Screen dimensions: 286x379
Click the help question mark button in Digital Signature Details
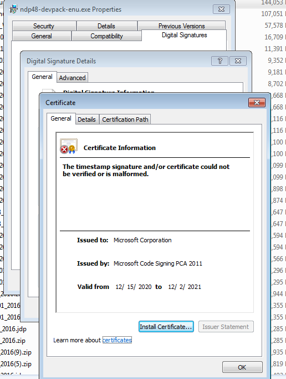[x=219, y=61]
